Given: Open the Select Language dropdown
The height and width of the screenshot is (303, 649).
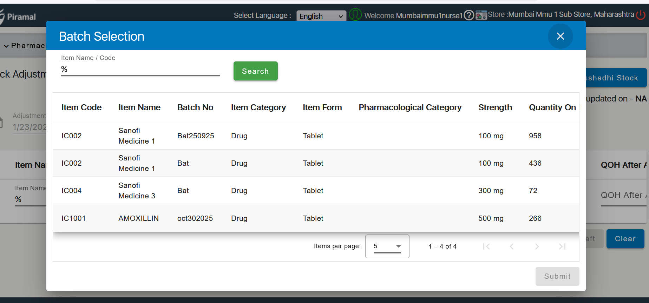Looking at the screenshot, I should click(321, 16).
